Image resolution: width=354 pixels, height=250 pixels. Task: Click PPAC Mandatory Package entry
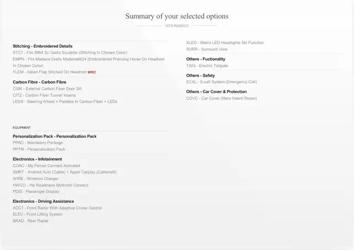pos(38,143)
